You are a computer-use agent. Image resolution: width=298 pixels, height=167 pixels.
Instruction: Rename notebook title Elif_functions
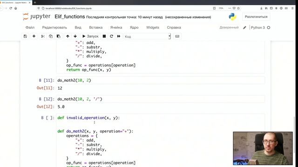point(70,17)
